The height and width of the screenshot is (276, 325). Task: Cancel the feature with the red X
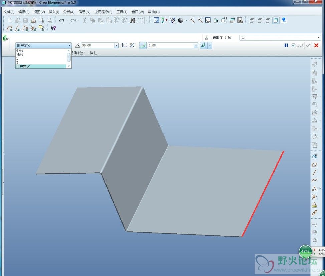point(316,45)
